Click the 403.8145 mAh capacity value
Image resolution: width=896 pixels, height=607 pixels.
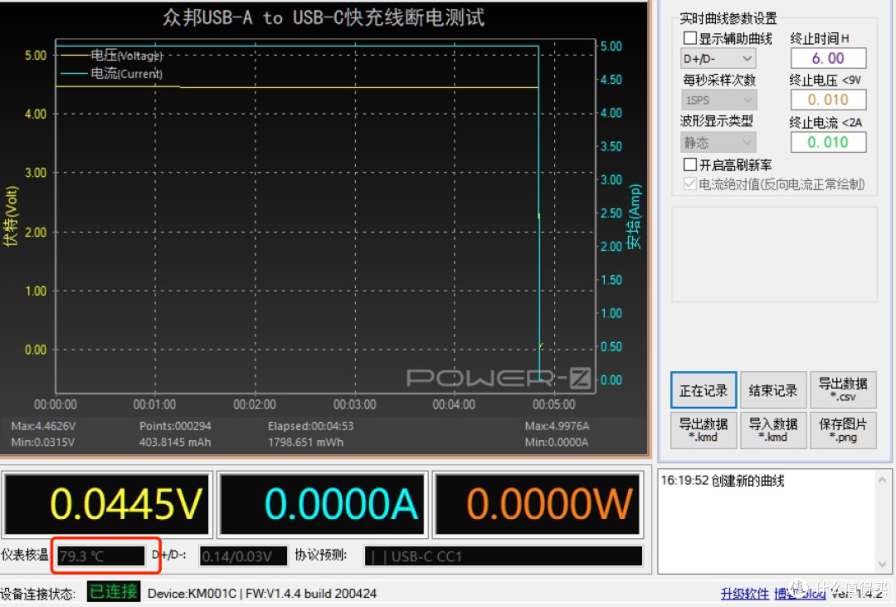coord(175,443)
